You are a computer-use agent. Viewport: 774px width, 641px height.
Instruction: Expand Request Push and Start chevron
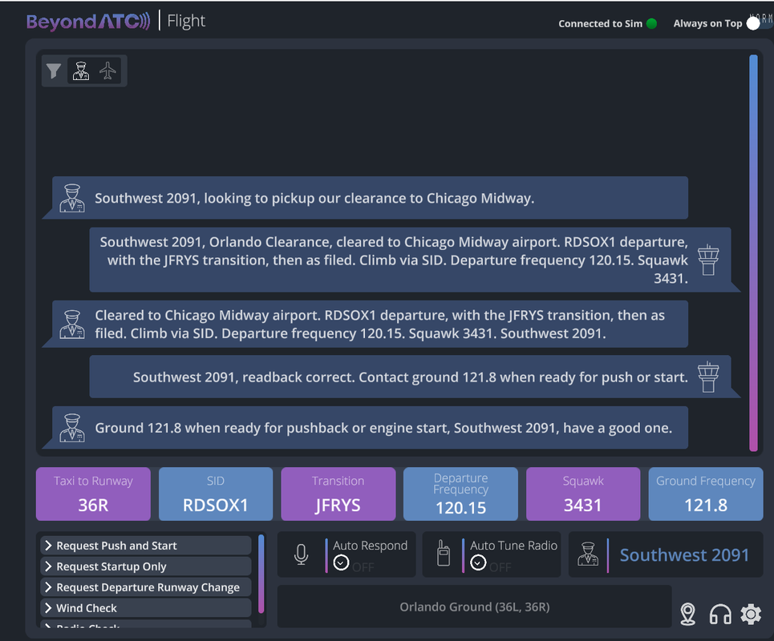tap(48, 546)
